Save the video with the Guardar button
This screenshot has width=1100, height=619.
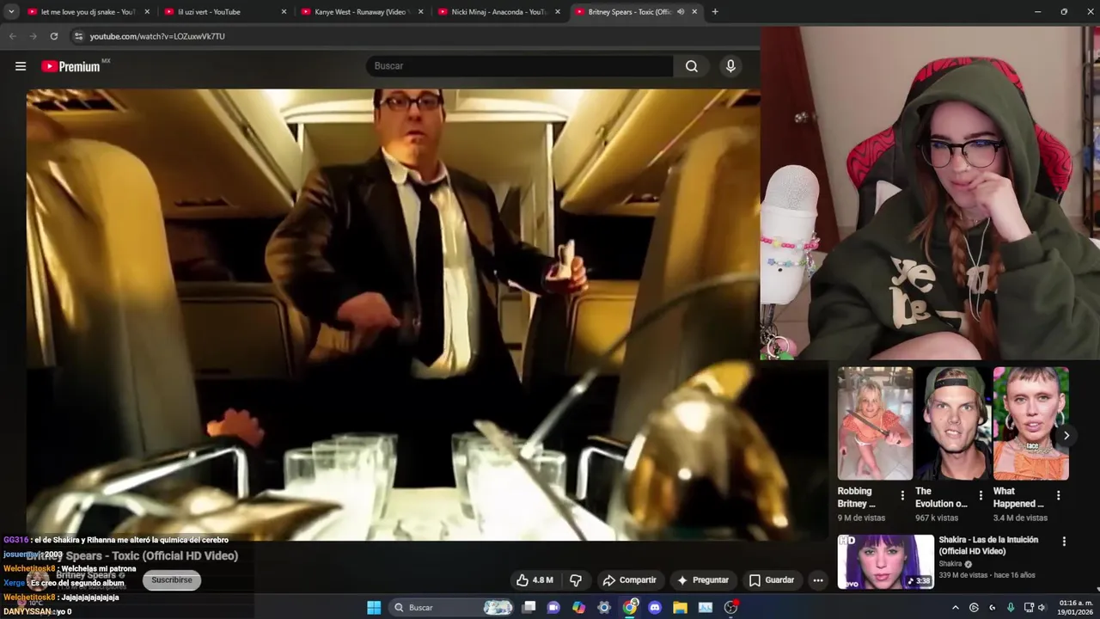[x=771, y=580]
